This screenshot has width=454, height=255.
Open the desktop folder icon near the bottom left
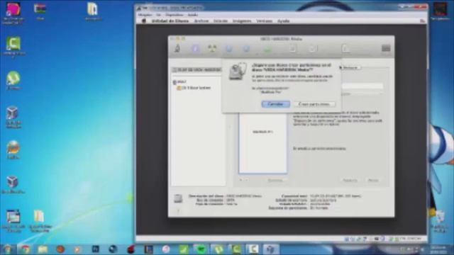tap(39, 217)
